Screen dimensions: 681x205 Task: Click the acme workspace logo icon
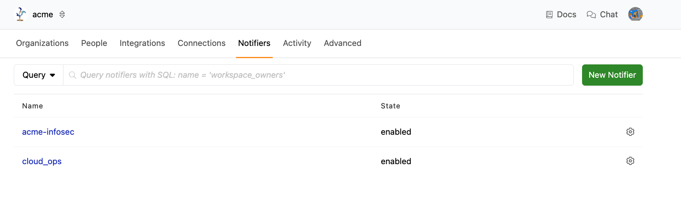(20, 15)
